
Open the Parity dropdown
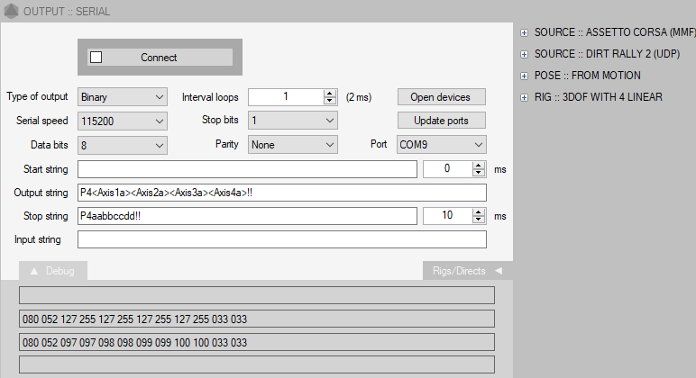click(292, 144)
